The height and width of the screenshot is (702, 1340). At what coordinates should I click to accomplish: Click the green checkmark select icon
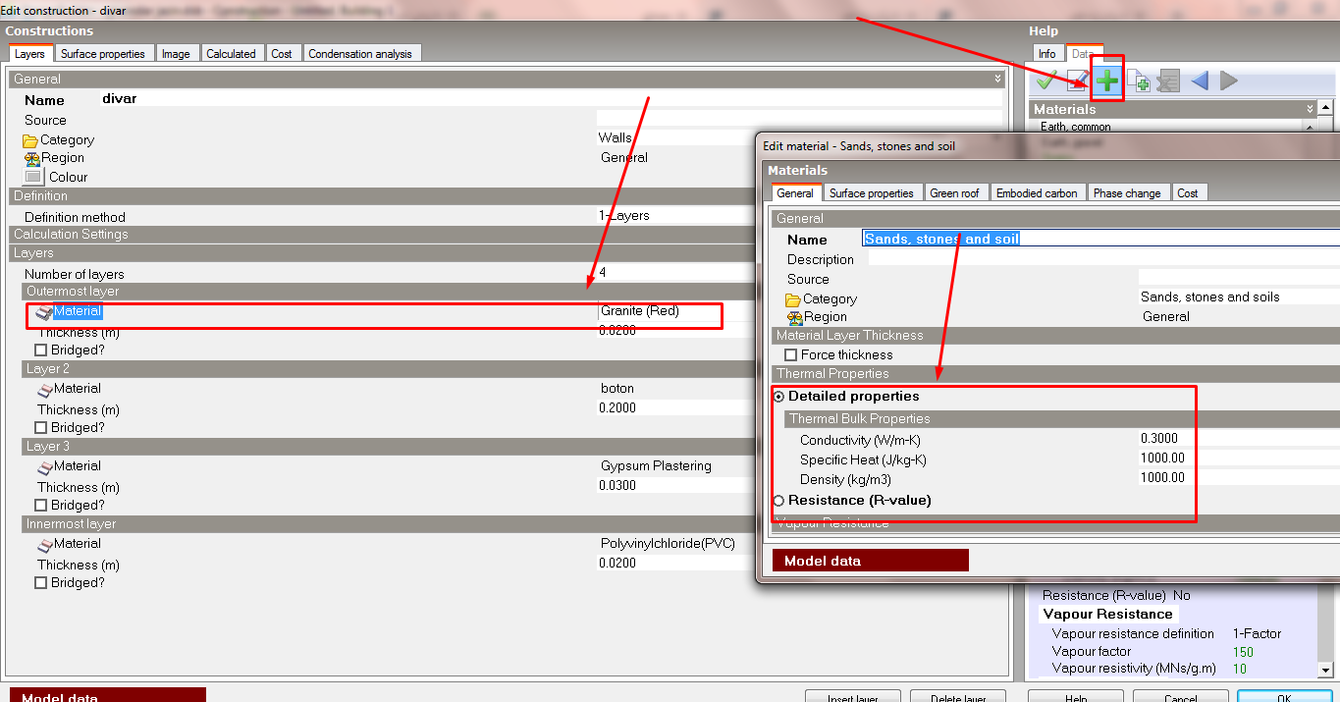1046,81
